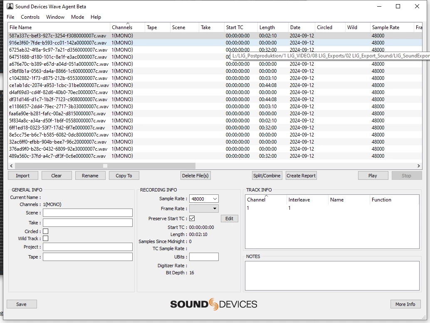430x323 pixels.
Task: Click the Stop playback button
Action: 407,176
